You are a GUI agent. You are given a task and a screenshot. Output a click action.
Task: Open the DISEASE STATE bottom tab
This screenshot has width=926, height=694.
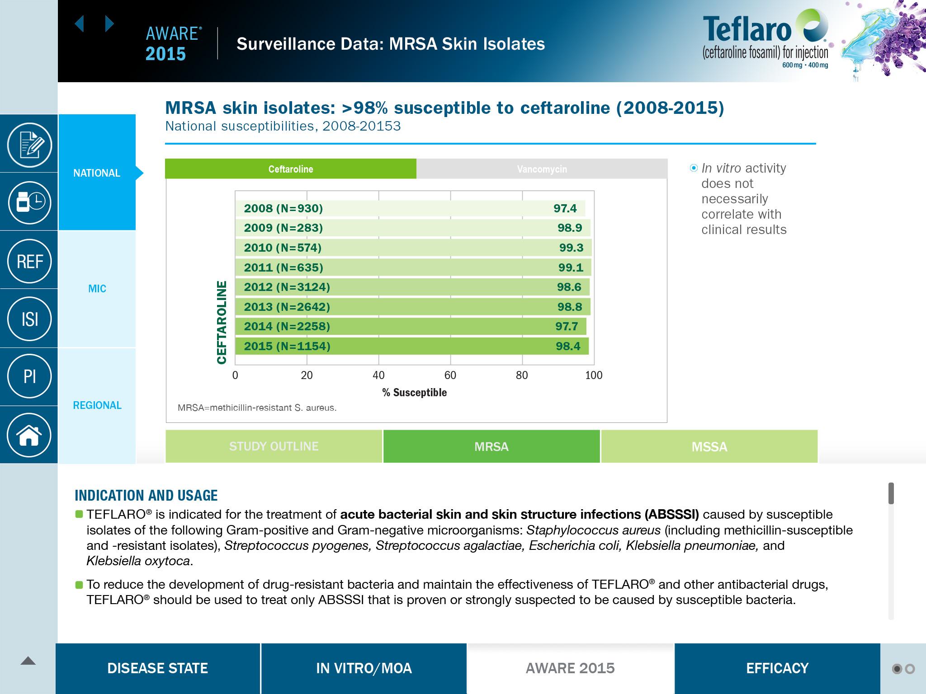tap(158, 668)
